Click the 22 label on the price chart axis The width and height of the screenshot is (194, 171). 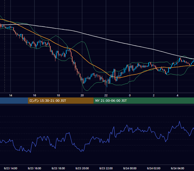(106, 95)
